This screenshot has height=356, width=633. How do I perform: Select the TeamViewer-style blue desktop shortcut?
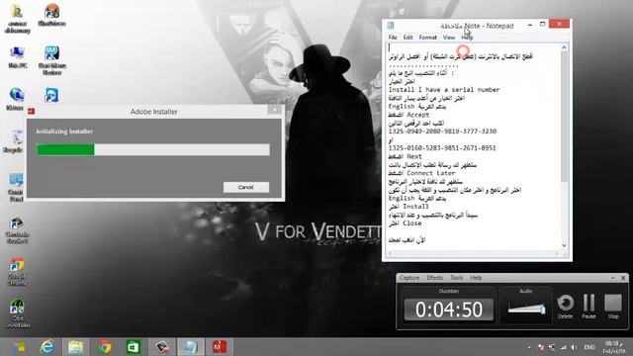tap(51, 96)
